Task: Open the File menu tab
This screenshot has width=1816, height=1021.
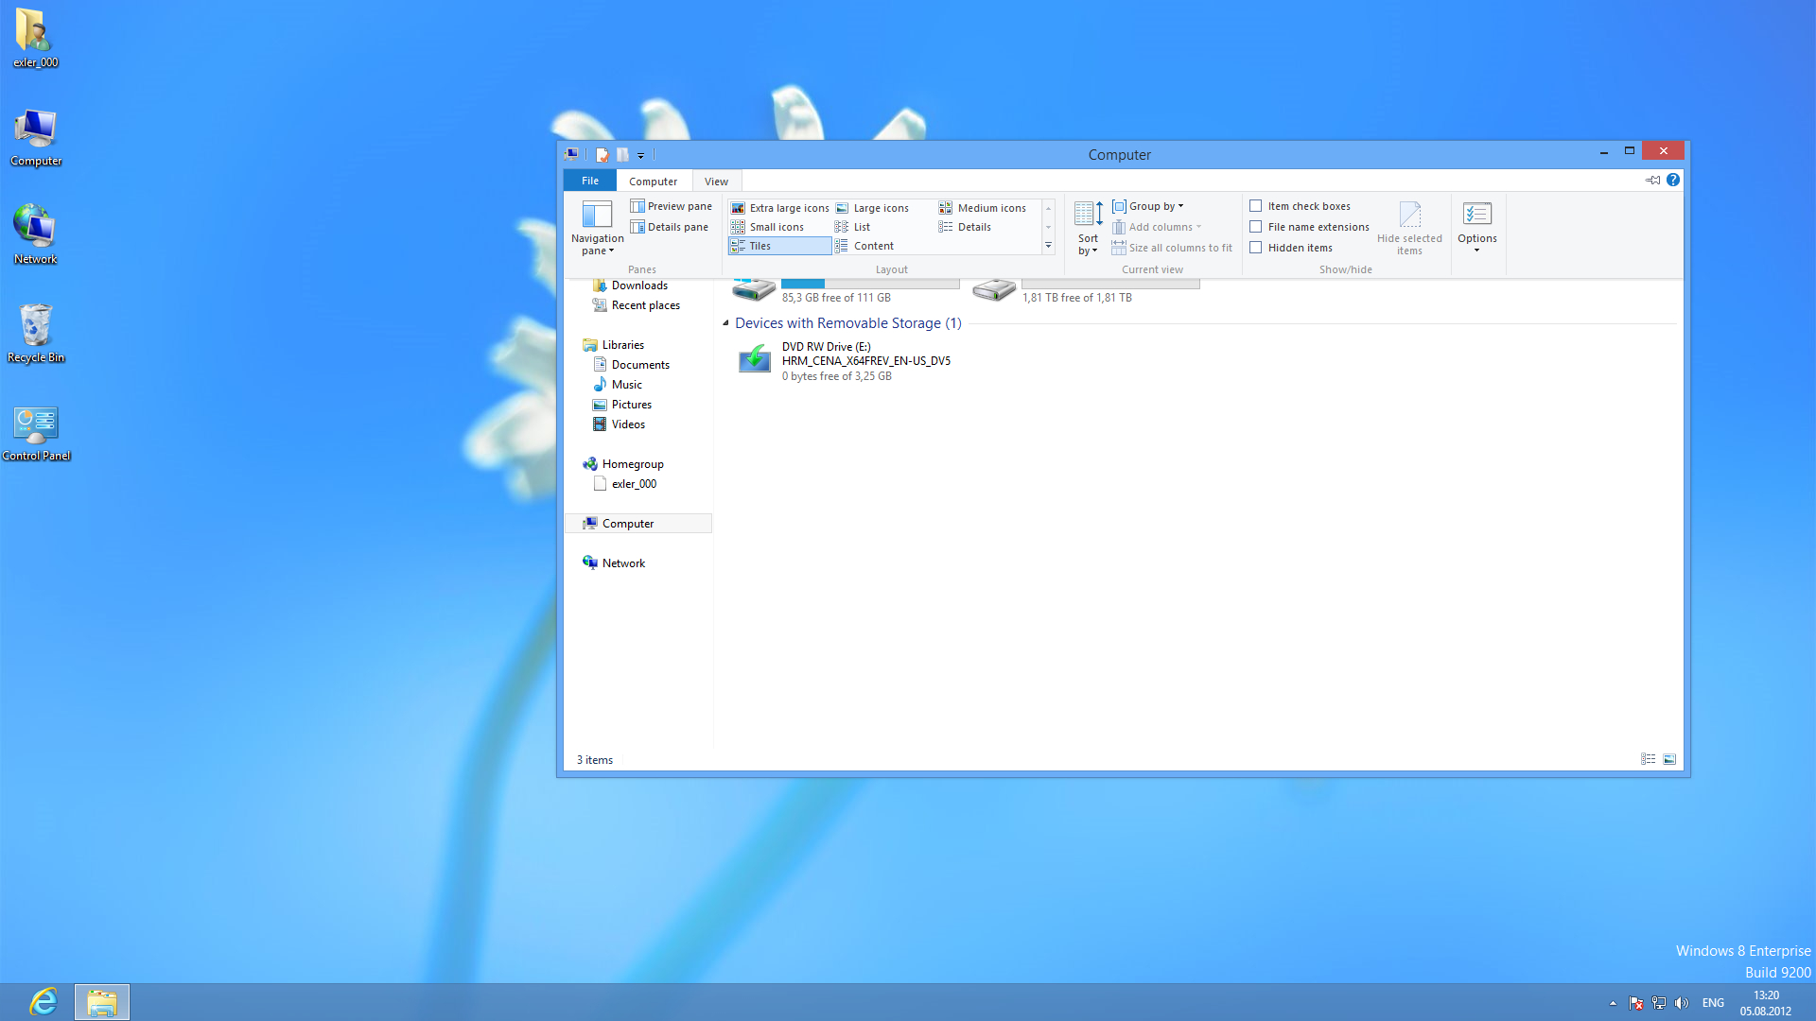Action: 589,181
